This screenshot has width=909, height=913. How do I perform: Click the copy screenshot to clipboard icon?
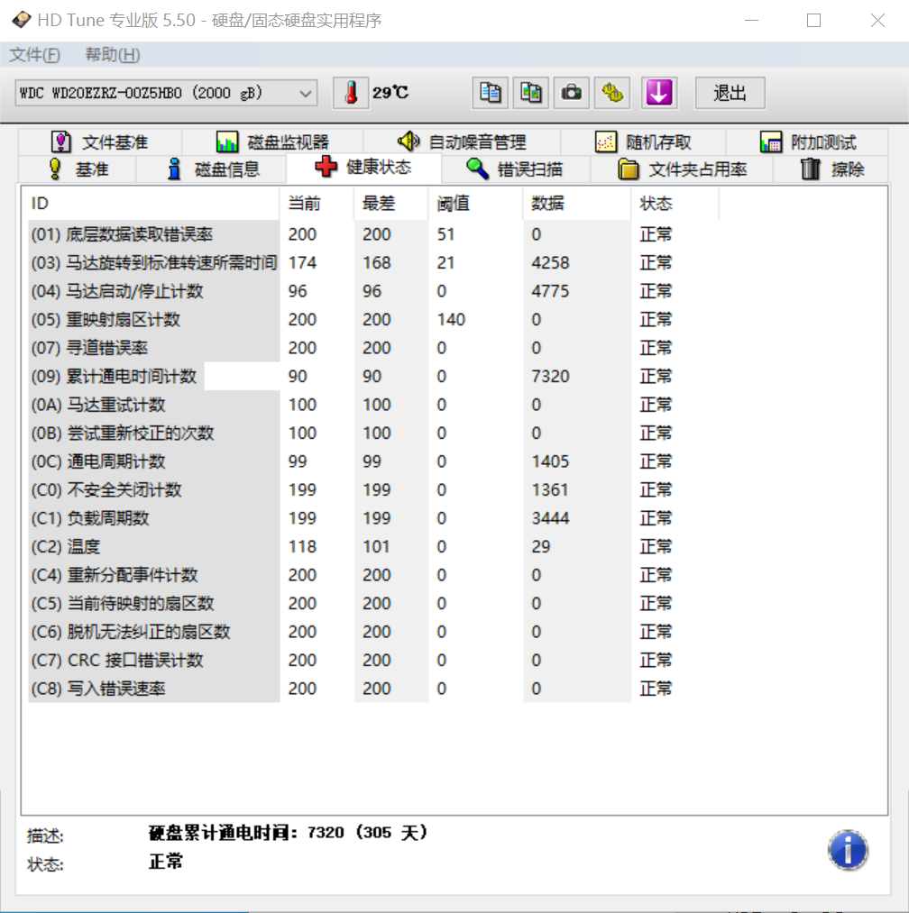tap(531, 93)
